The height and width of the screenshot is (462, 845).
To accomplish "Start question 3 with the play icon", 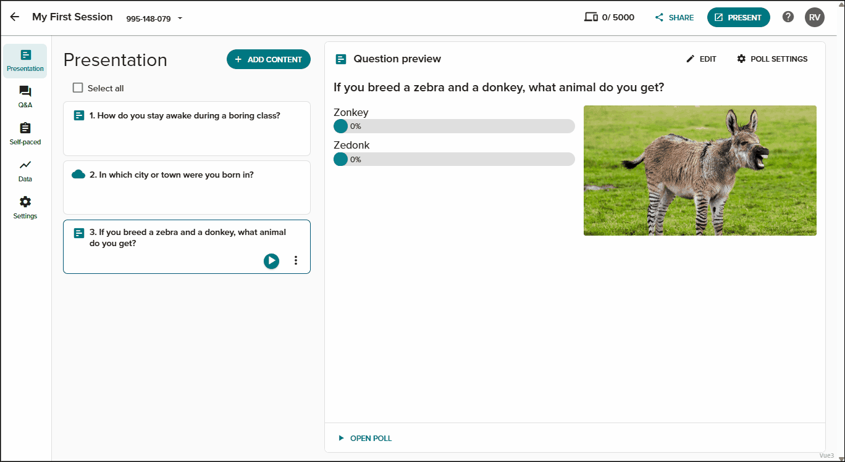I will coord(271,261).
